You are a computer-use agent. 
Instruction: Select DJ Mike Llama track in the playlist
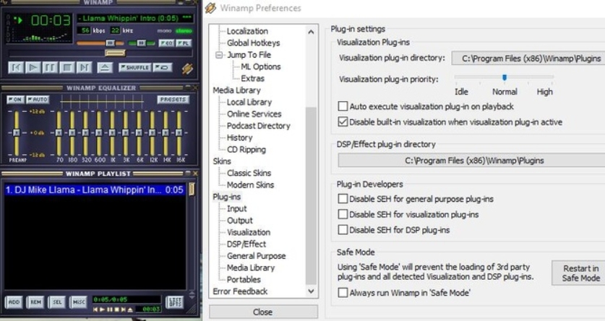point(95,190)
